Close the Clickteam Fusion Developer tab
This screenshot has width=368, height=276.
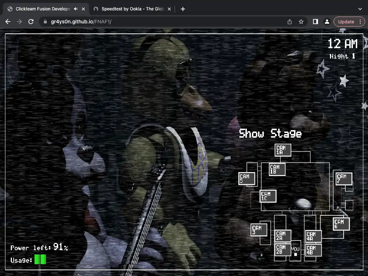point(83,9)
